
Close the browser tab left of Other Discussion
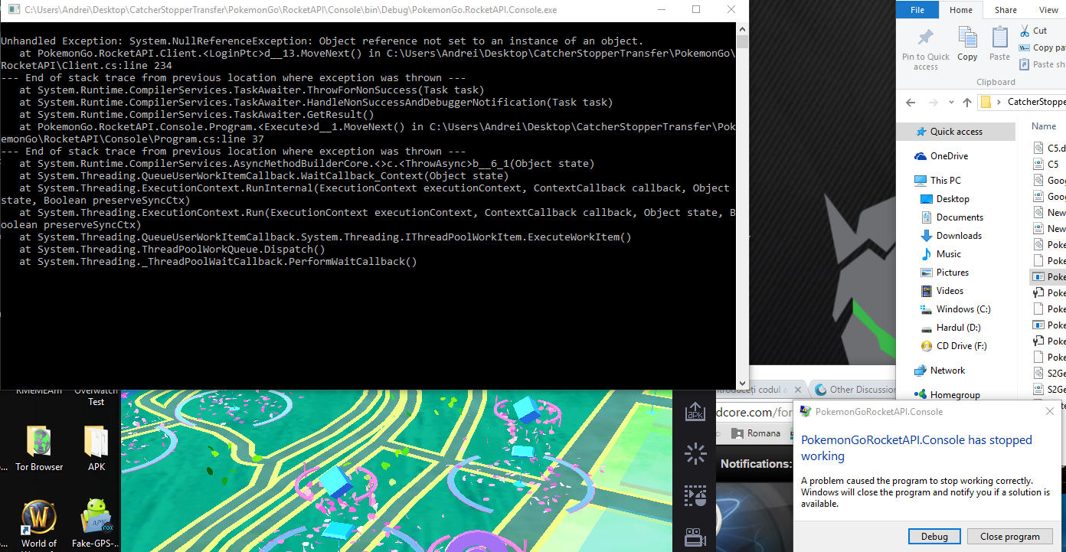(798, 390)
